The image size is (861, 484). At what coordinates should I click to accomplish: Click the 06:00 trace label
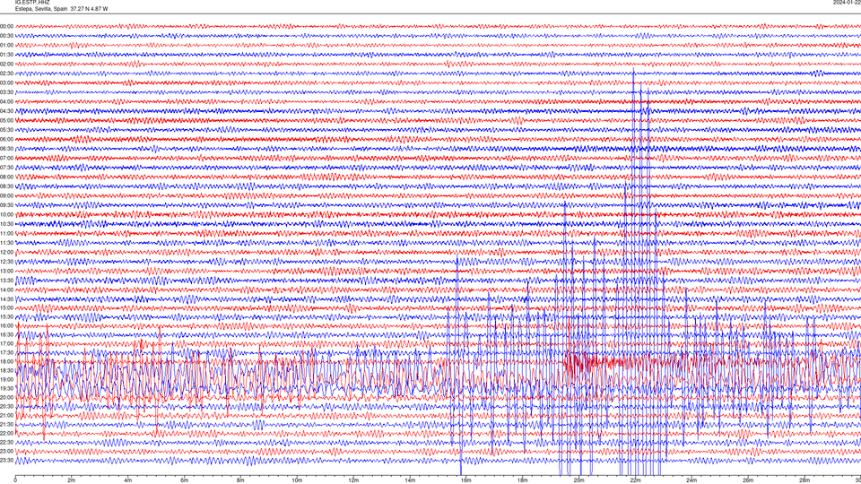click(x=6, y=140)
